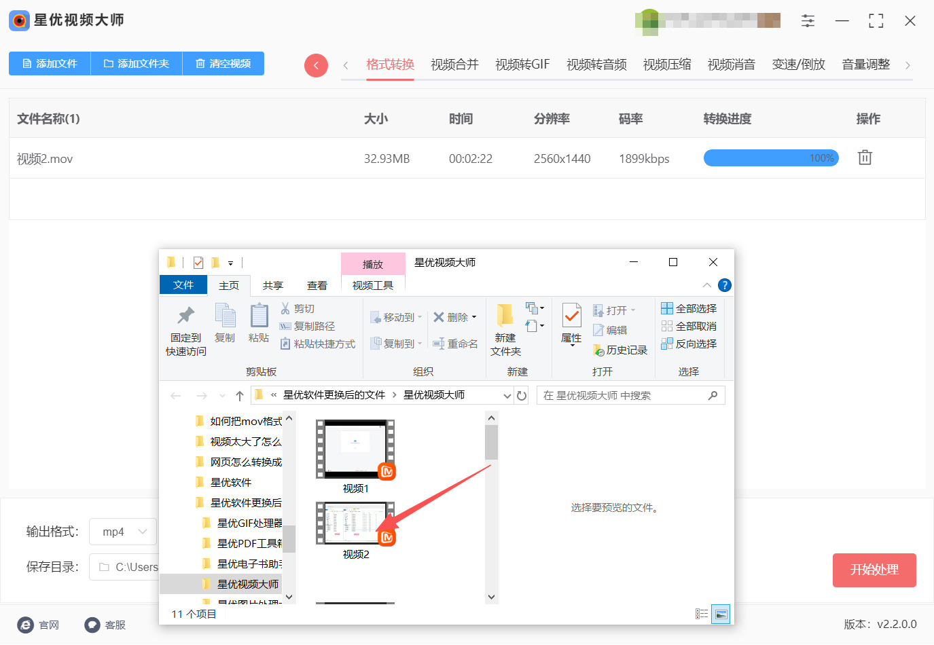The image size is (934, 645).
Task: Switch to 视频转GIF tab
Action: (522, 64)
